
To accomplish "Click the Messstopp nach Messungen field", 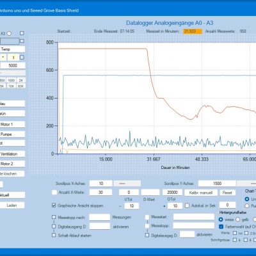I will point(100,217).
